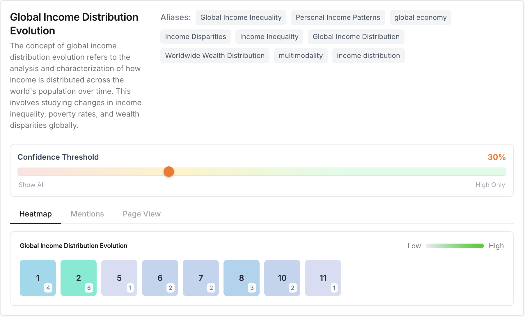Select the multimodality alias chip
525x317 pixels.
[x=301, y=56]
